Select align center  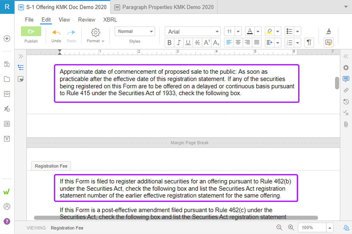pyautogui.click(x=238, y=43)
